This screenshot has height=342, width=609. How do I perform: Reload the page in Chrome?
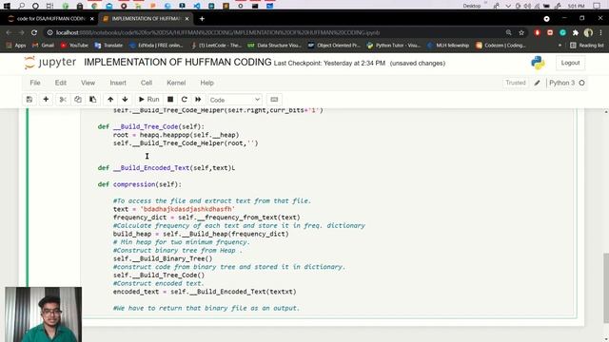34,32
